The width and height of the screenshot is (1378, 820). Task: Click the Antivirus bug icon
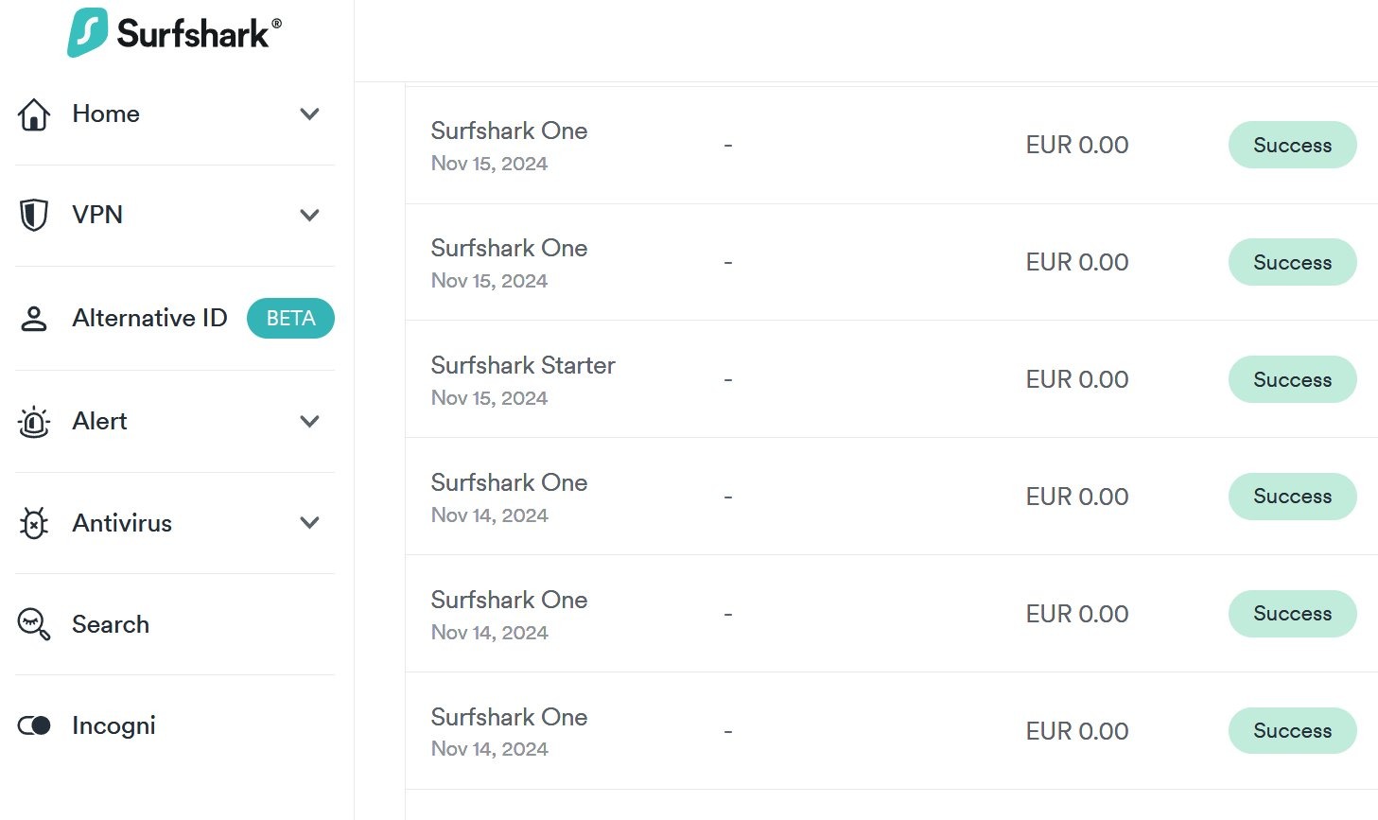click(34, 523)
